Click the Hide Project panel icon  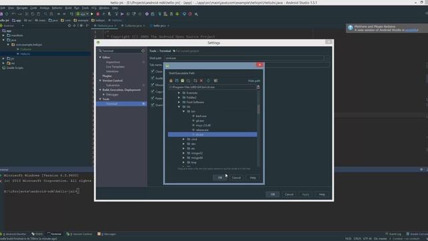[88, 25]
